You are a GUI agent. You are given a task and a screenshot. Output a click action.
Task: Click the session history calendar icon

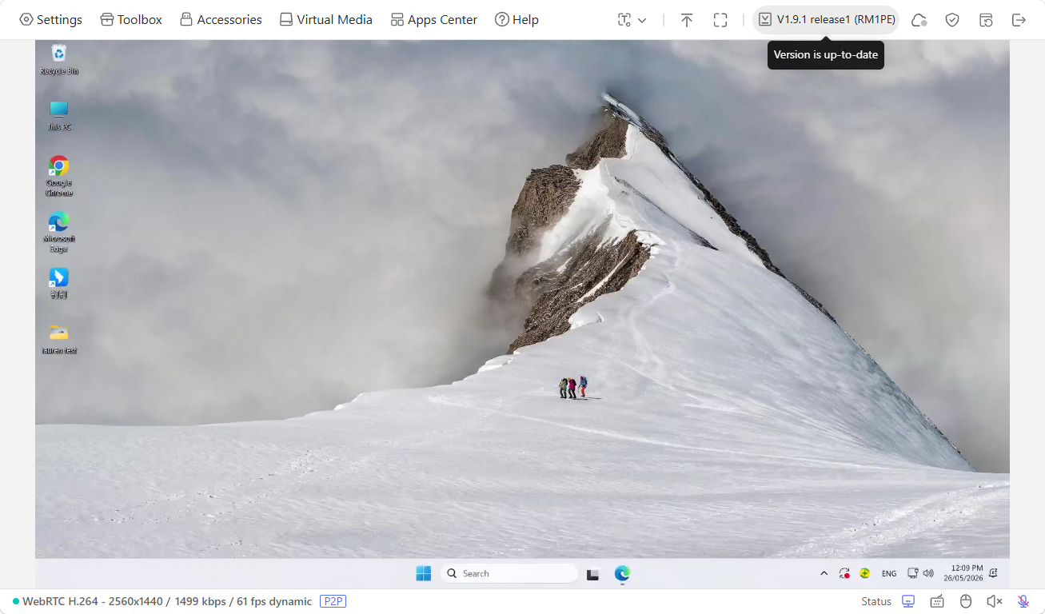(986, 20)
